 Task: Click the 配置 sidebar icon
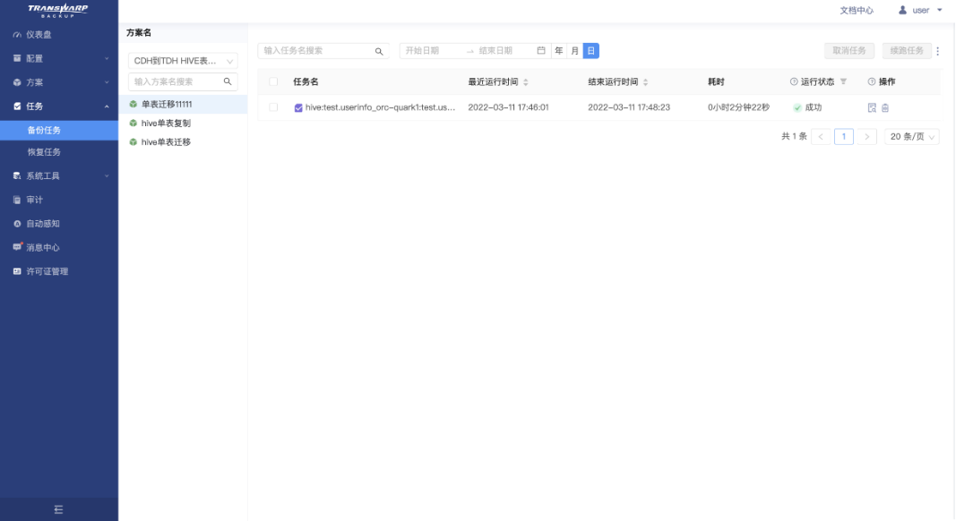pyautogui.click(x=17, y=58)
